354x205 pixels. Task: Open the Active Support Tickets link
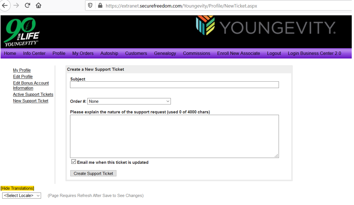point(33,94)
